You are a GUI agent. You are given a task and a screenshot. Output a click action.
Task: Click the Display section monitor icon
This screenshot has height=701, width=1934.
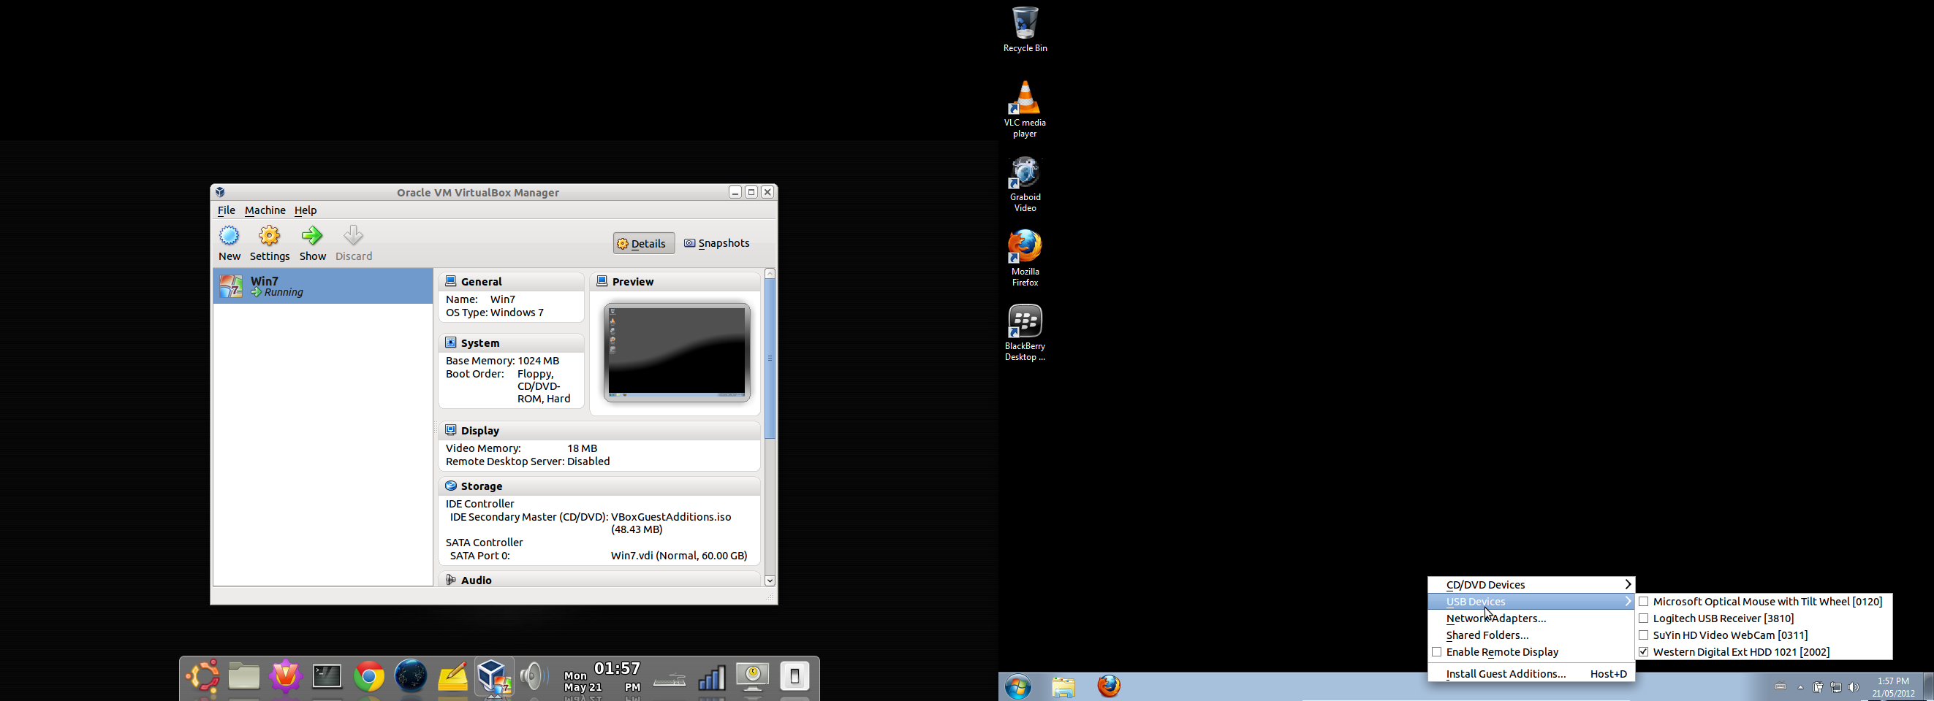click(x=450, y=430)
